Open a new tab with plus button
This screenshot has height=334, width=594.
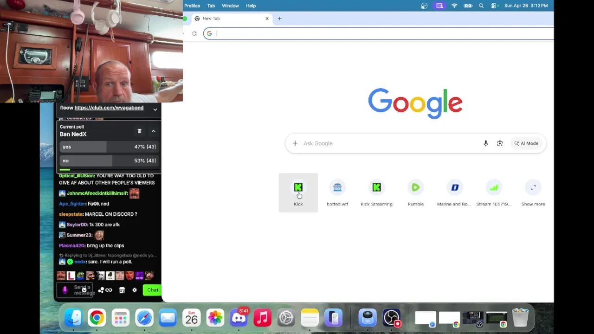pos(279,19)
